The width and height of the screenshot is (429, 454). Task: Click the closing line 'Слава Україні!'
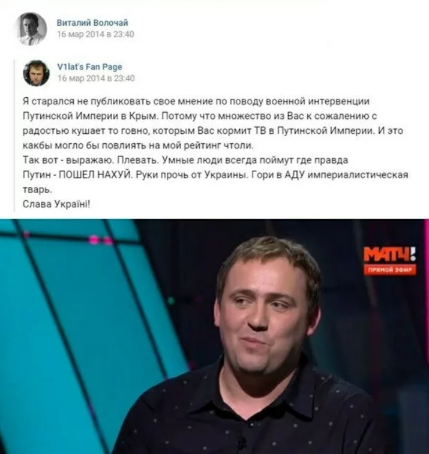[x=56, y=204]
